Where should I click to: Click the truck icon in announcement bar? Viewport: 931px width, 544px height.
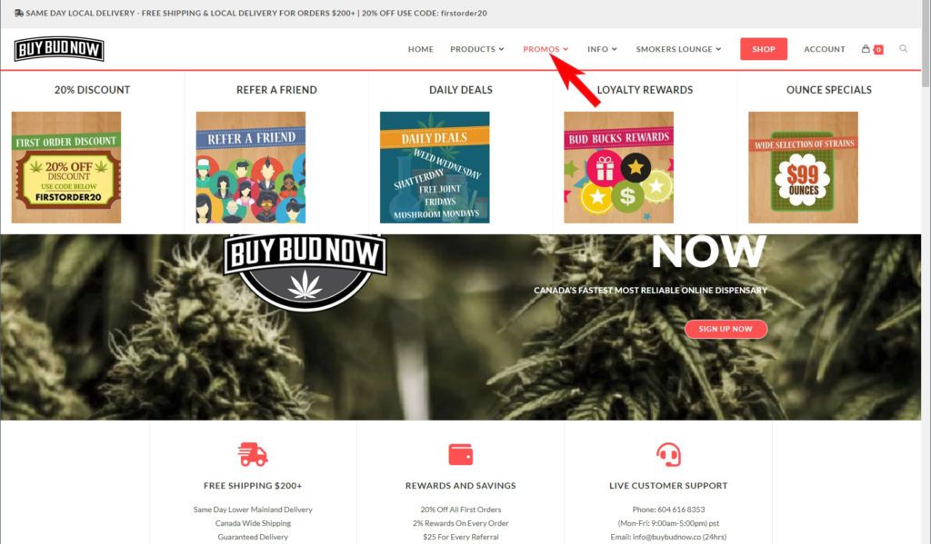tap(19, 13)
